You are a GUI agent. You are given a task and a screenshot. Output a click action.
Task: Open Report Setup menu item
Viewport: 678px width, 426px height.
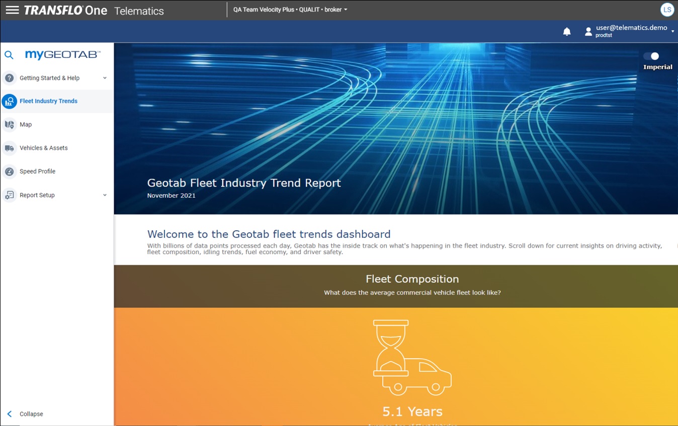pyautogui.click(x=57, y=195)
